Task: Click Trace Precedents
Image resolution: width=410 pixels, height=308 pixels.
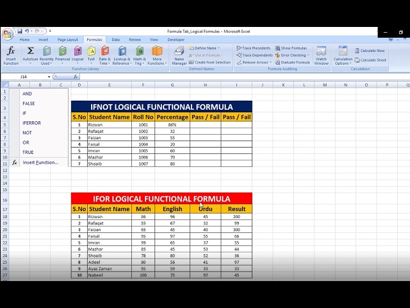Action: pyautogui.click(x=254, y=48)
